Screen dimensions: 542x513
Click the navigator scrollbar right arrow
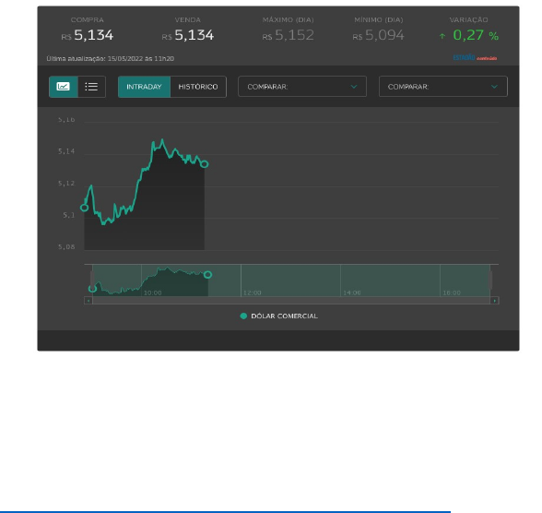pos(495,301)
